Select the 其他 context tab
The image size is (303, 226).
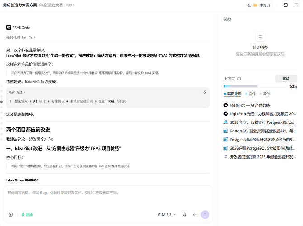(x=265, y=94)
